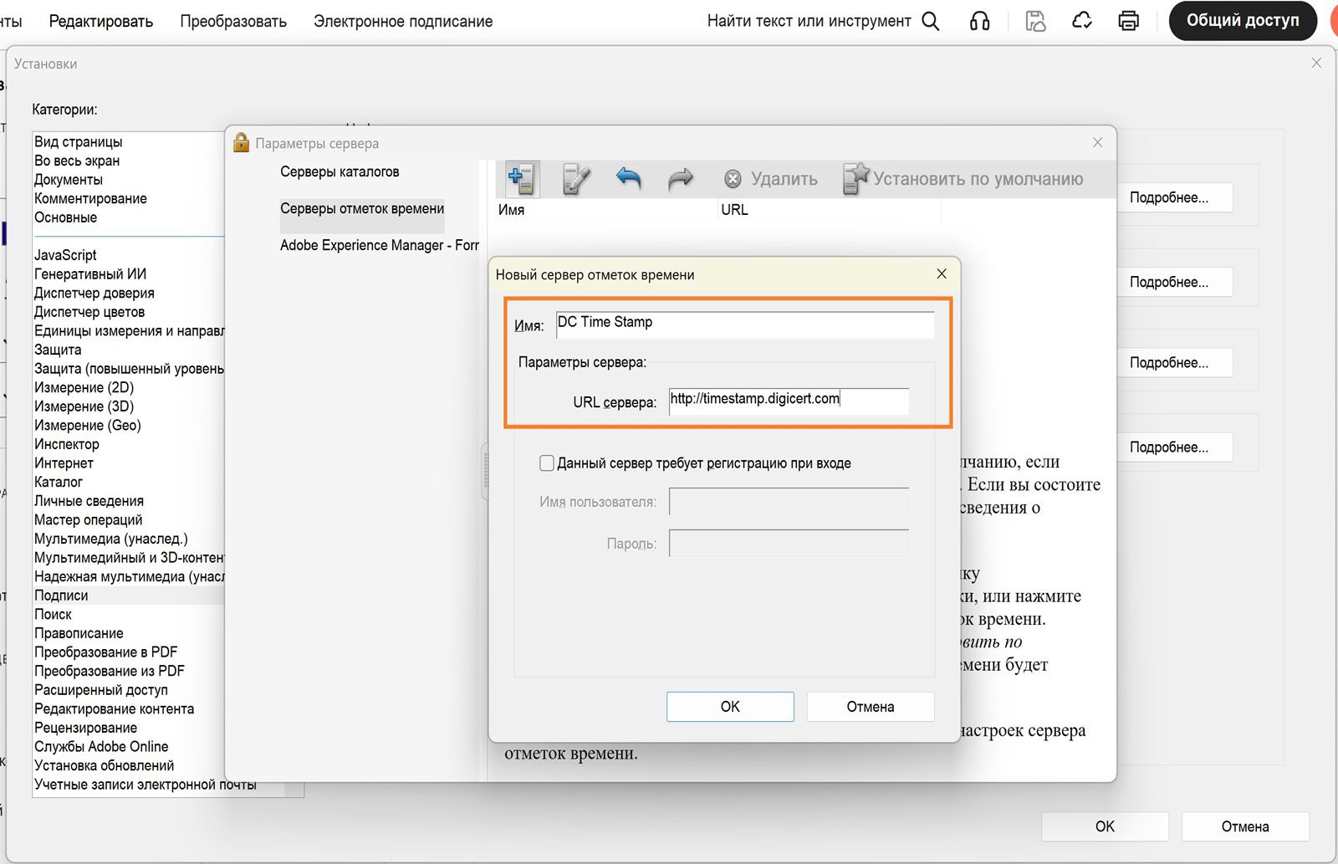
Task: Close the Установки dialog
Action: (x=1316, y=64)
